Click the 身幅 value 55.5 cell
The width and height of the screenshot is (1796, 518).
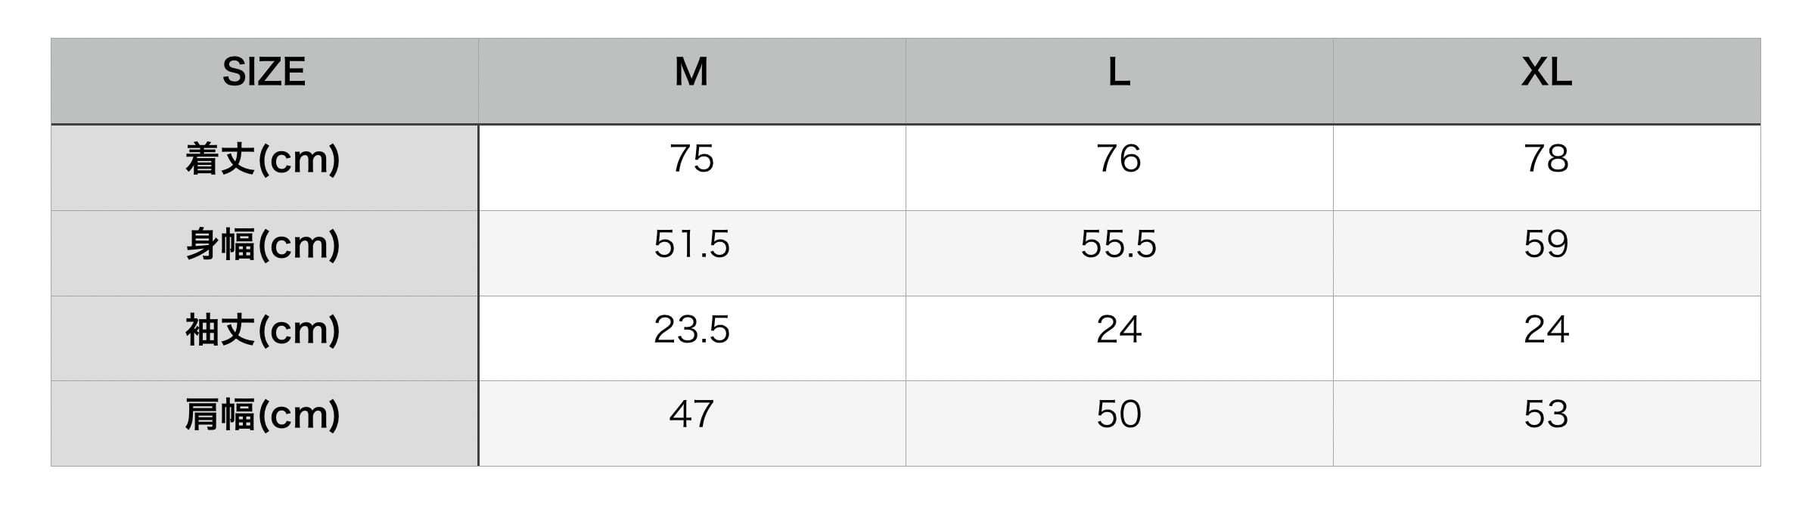click(1119, 245)
